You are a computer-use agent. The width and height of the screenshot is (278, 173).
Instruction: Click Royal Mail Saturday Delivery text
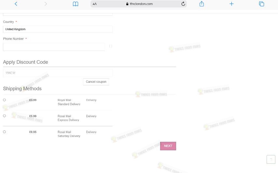[x=69, y=134]
